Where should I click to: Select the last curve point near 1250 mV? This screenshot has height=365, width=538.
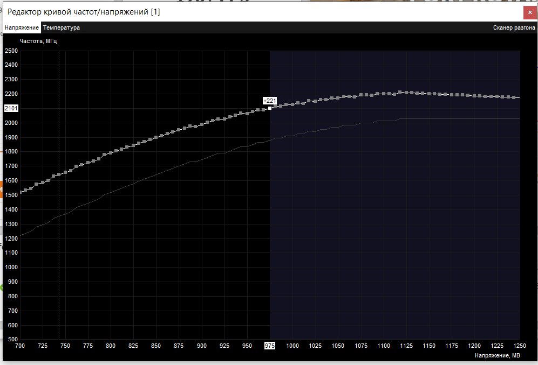[x=514, y=97]
